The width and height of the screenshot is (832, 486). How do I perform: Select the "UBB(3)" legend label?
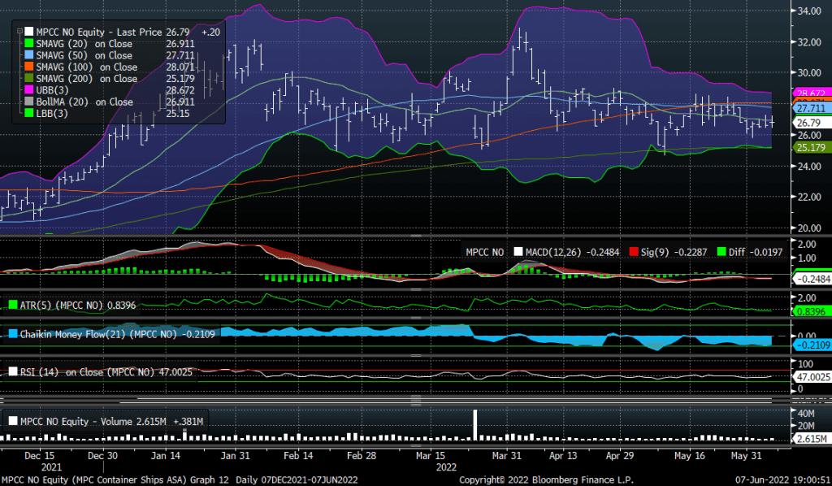point(52,90)
